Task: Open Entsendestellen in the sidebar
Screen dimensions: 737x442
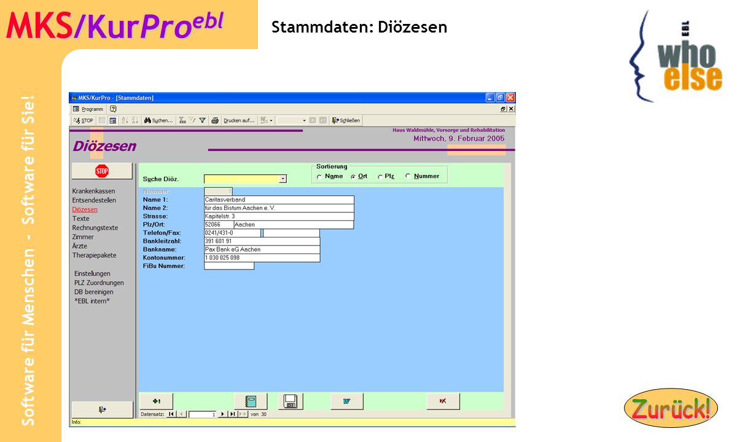Action: (94, 200)
